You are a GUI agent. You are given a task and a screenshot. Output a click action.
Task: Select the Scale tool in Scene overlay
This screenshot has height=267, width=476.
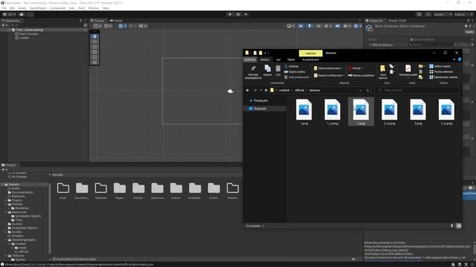pos(94,52)
